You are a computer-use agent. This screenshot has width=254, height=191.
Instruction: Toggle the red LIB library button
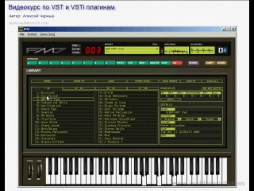[177, 63]
